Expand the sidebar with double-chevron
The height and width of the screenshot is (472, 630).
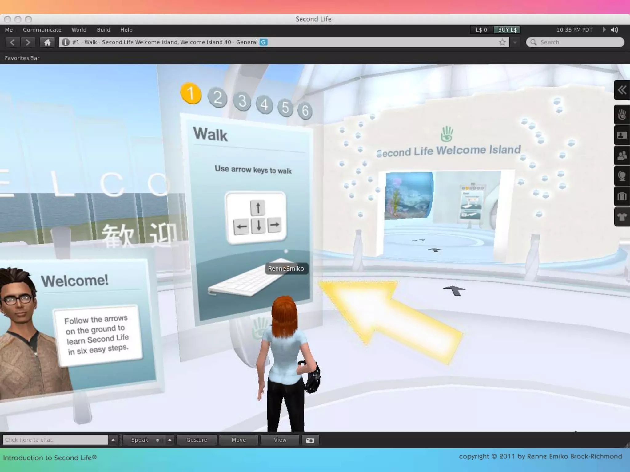tap(622, 90)
